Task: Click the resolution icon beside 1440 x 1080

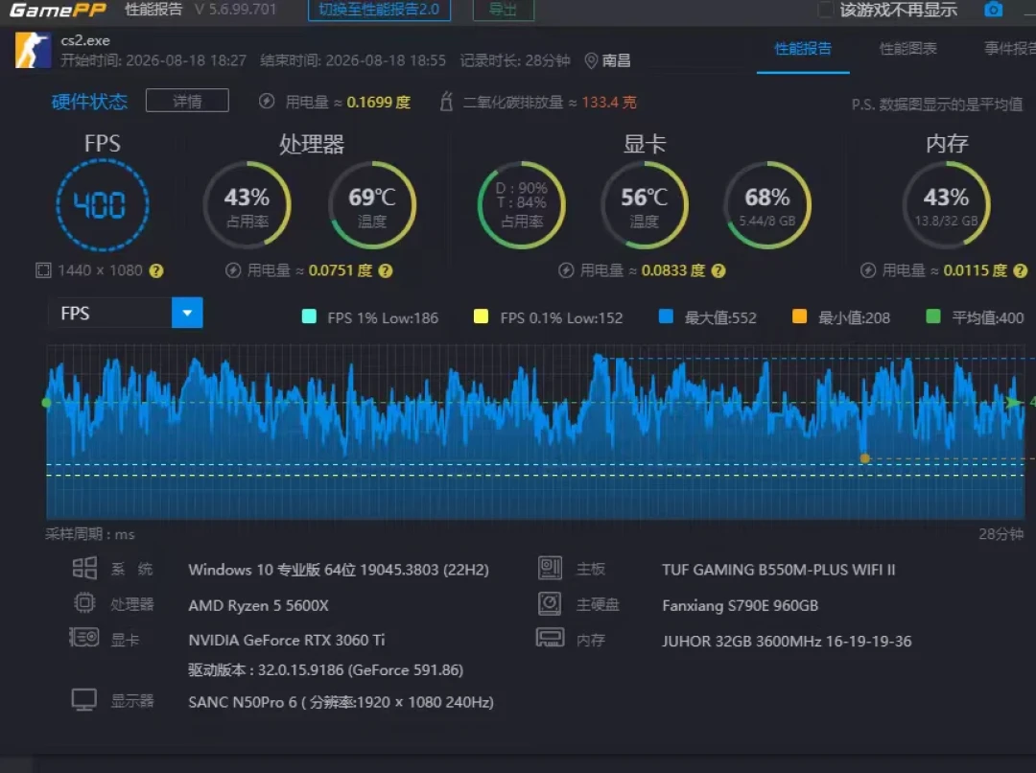Action: click(43, 270)
